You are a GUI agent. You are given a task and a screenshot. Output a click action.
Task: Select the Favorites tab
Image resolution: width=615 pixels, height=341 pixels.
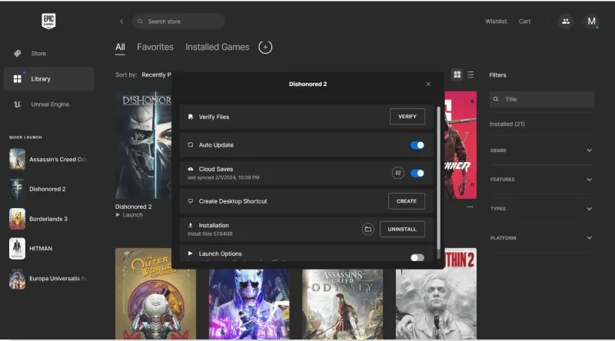(x=155, y=47)
